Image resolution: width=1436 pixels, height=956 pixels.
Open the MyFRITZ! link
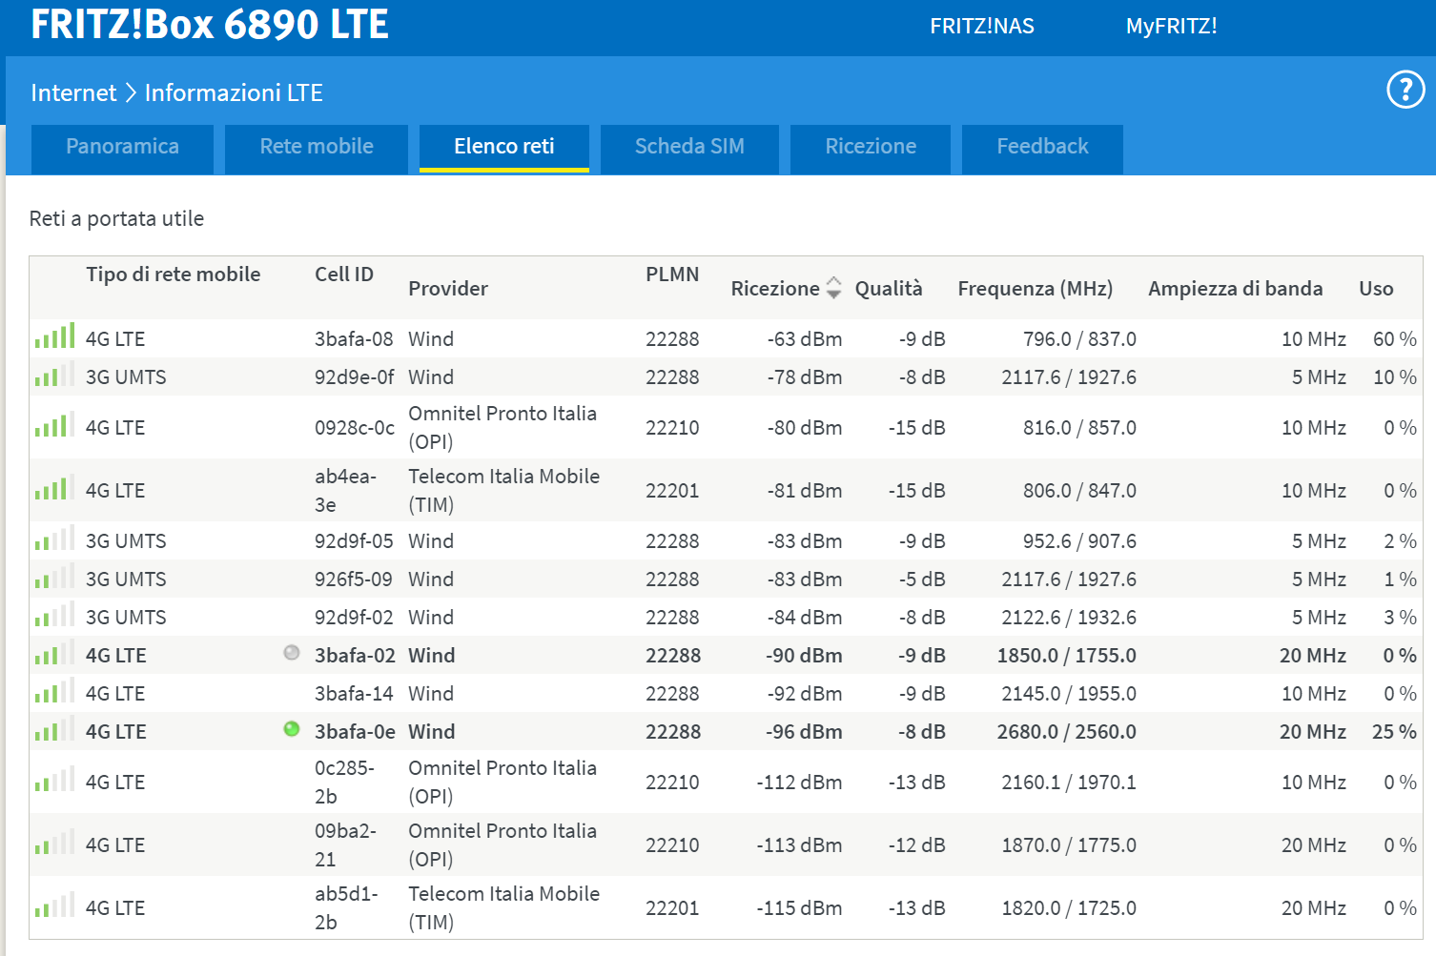click(1171, 27)
